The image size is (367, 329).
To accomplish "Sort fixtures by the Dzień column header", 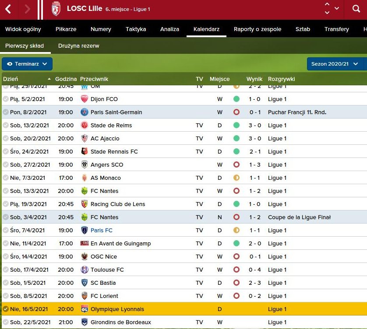I will [11, 79].
